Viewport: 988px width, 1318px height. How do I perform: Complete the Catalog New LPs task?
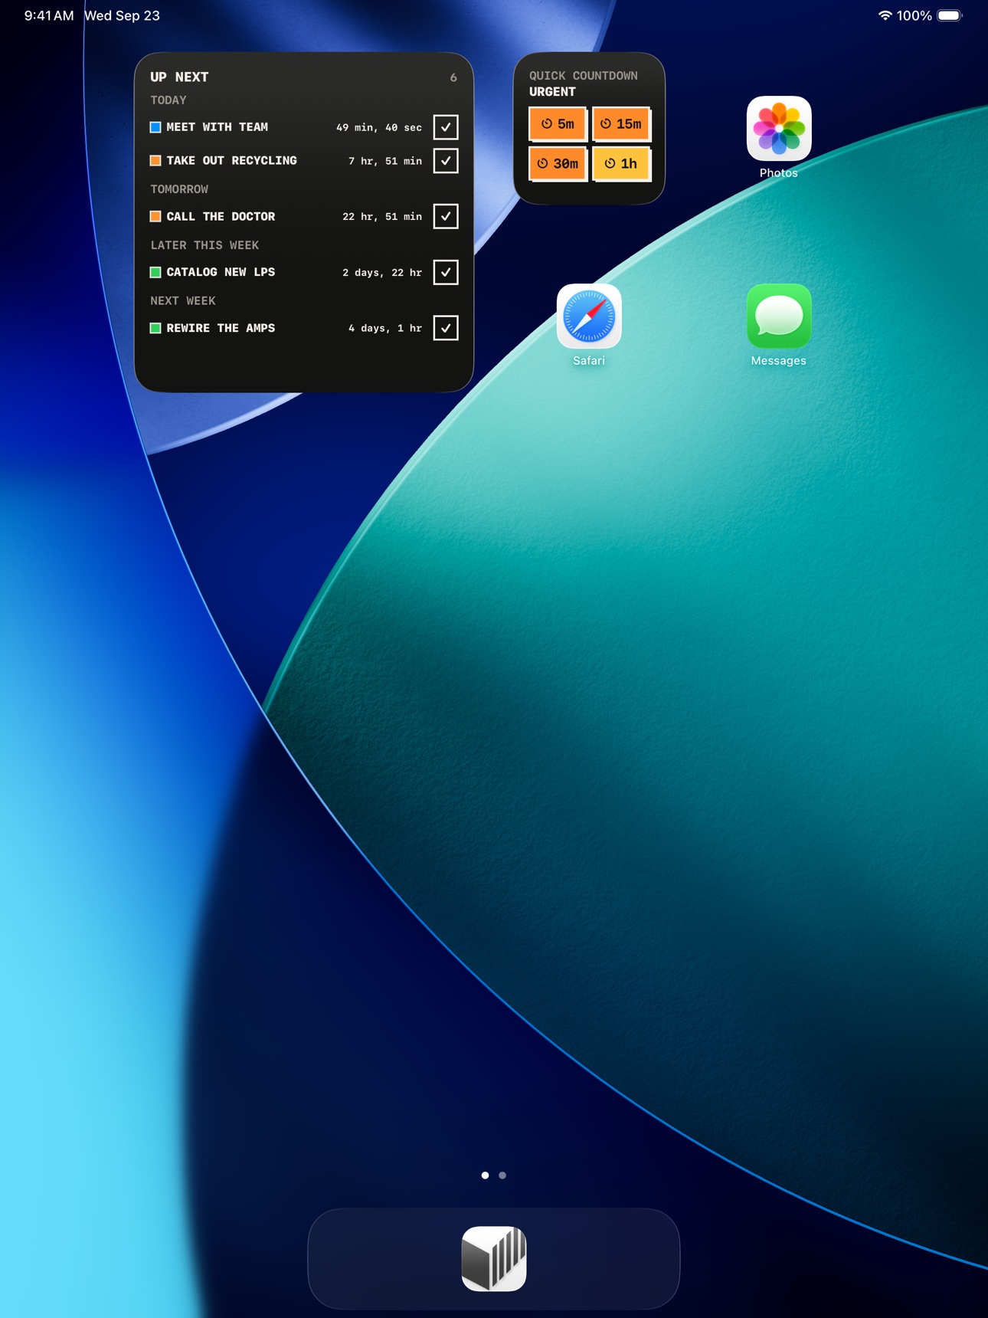click(x=446, y=272)
